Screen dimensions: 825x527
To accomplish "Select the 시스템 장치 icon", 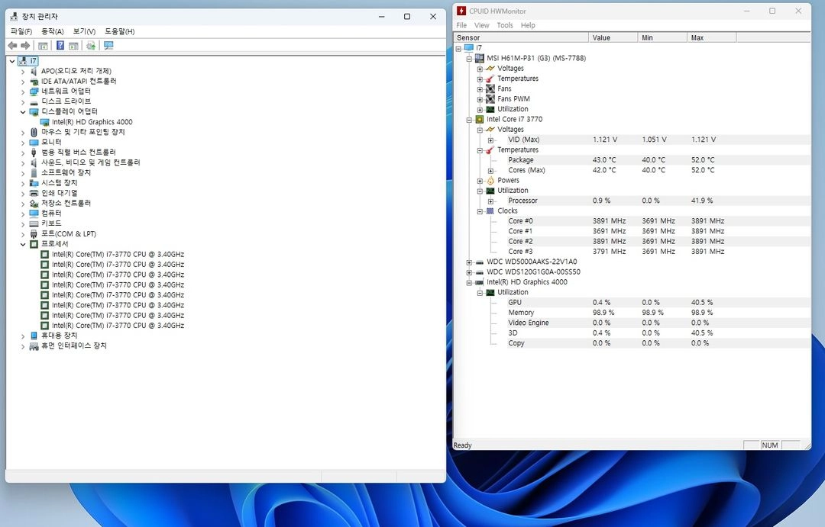I will click(34, 183).
